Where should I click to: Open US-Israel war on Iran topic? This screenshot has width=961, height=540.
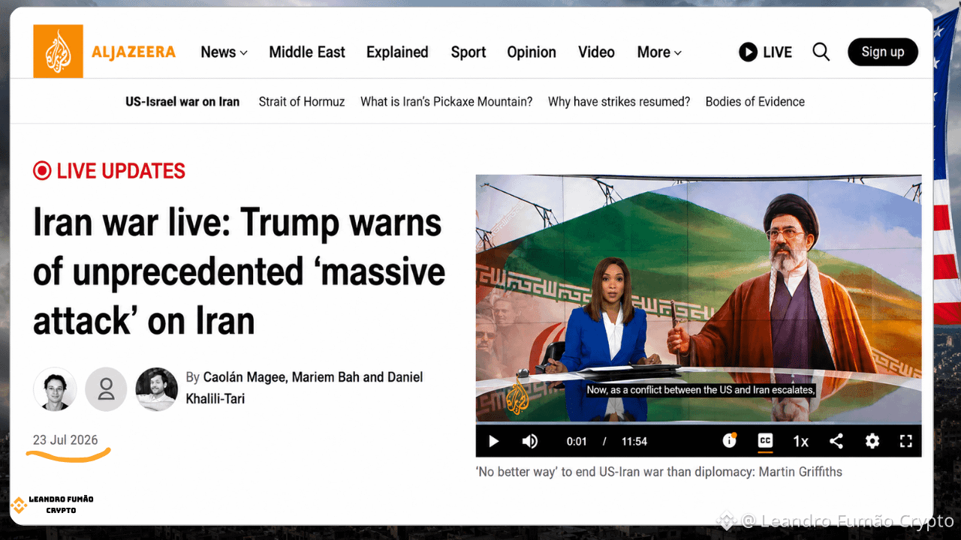[182, 101]
